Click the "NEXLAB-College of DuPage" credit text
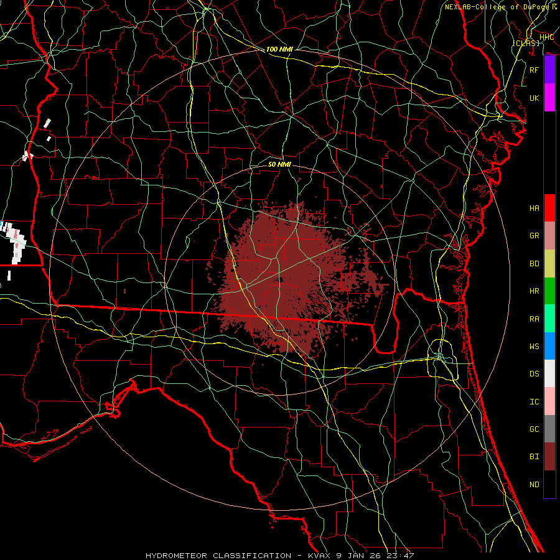The width and height of the screenshot is (560, 560). [x=498, y=7]
